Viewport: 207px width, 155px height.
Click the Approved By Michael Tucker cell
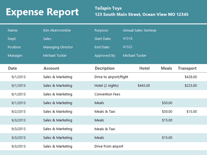coord(135,56)
